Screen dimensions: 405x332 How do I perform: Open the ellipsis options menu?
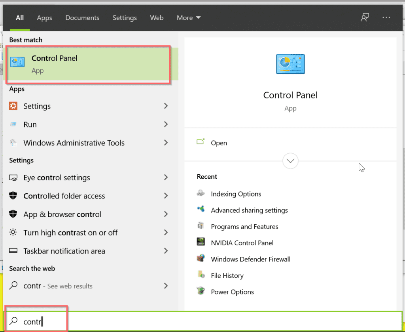coord(386,17)
